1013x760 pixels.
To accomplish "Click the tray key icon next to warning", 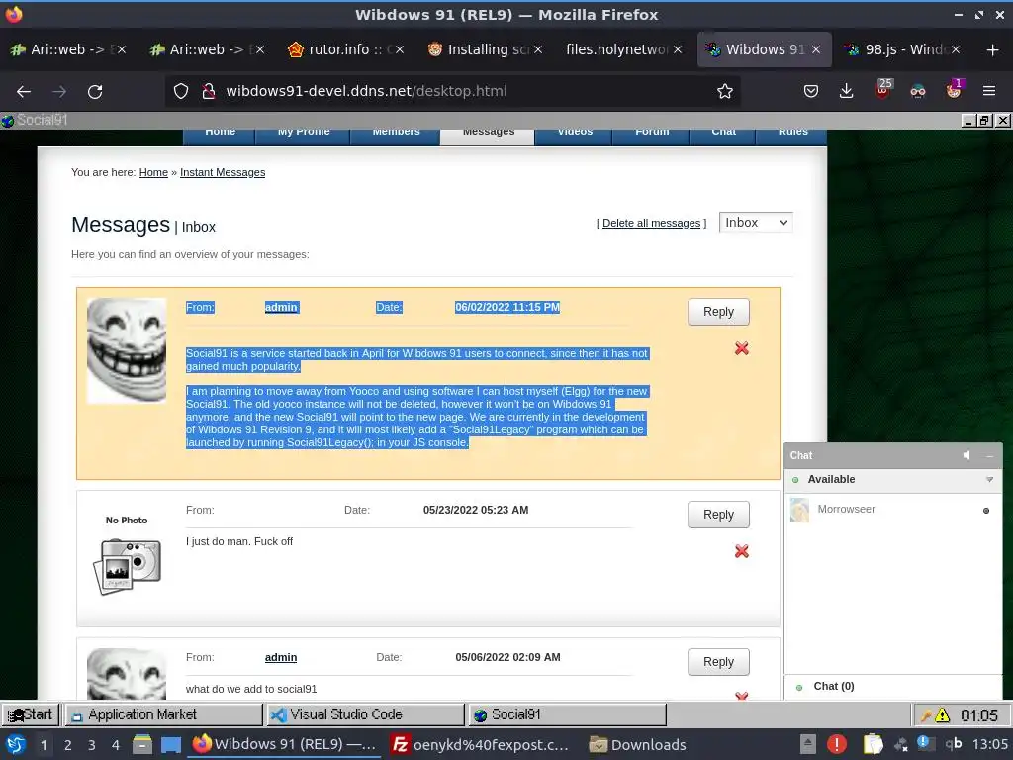I will 926,715.
